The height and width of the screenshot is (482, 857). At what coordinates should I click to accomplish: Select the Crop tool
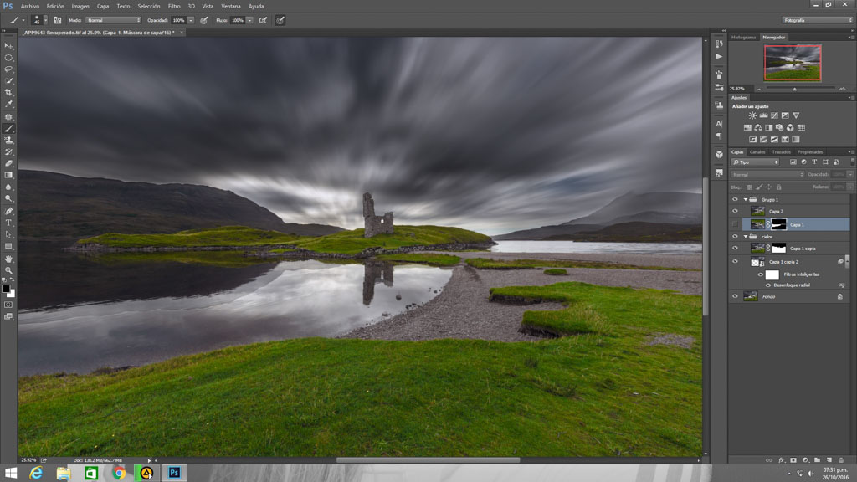pyautogui.click(x=8, y=93)
